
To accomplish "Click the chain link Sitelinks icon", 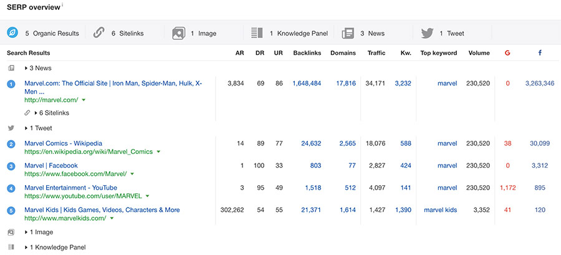I will pyautogui.click(x=98, y=33).
